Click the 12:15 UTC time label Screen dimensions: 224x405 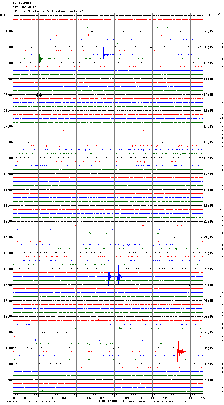tap(208, 95)
